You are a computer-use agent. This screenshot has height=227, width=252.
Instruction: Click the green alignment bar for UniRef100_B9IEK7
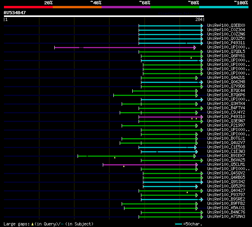(x=136, y=156)
